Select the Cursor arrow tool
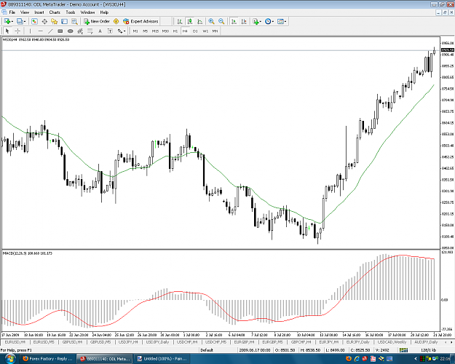Screen dimensions: 455x364 click(7, 31)
